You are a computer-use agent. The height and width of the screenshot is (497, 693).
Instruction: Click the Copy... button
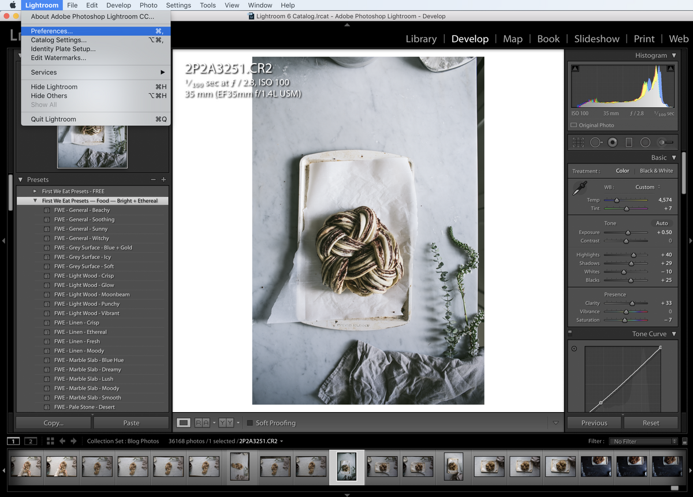coord(54,423)
